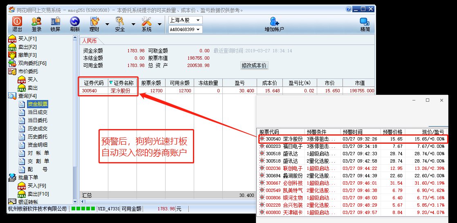This screenshot has height=223, width=457.
Task: Open the 系统 system tools icon
Action: pos(147,24)
